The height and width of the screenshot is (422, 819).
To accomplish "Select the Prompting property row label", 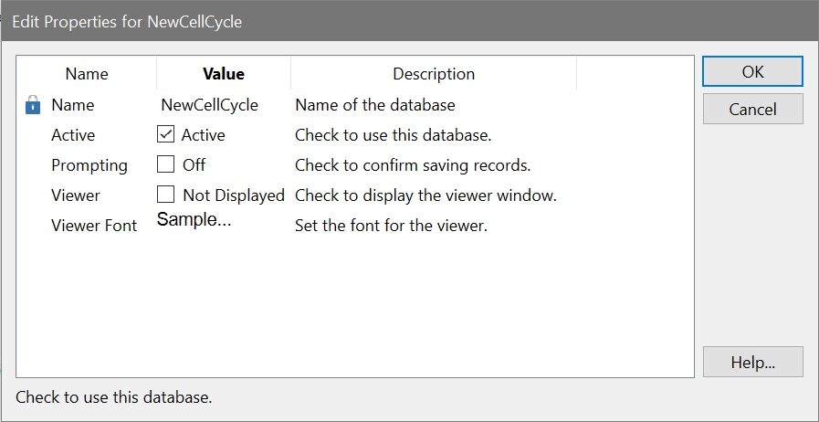I will (89, 165).
